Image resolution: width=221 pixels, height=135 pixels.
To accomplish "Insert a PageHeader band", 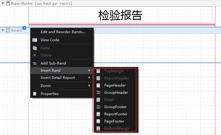I will point(115,85).
